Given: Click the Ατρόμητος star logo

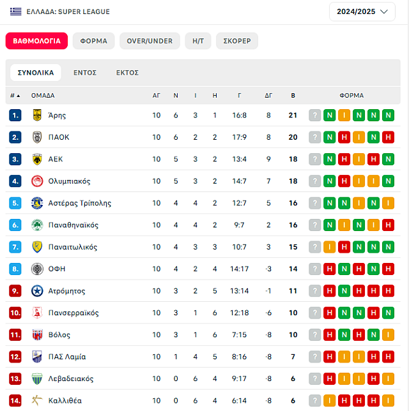Looking at the screenshot, I should 37,291.
